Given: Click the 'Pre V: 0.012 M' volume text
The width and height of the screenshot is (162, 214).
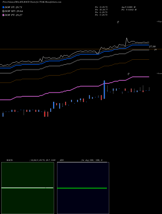Looking at the screenshot, I should point(129,10).
